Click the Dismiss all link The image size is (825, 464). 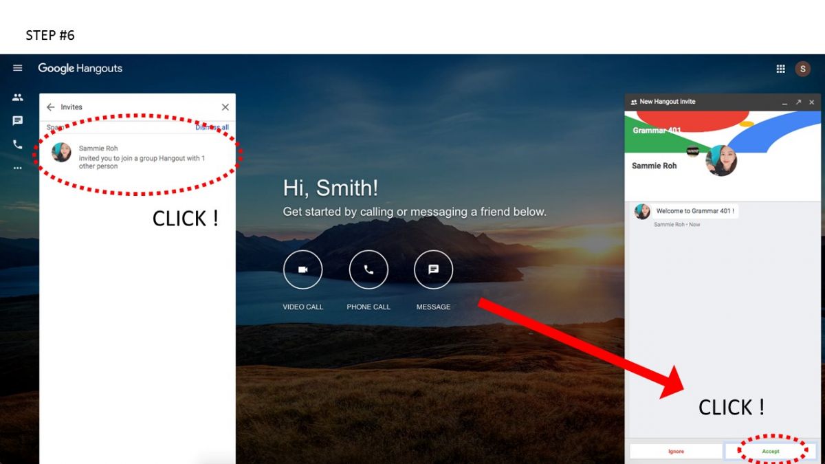click(212, 127)
